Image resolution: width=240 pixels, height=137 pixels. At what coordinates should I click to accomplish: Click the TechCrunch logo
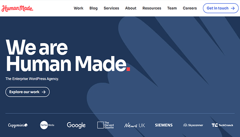(222, 125)
